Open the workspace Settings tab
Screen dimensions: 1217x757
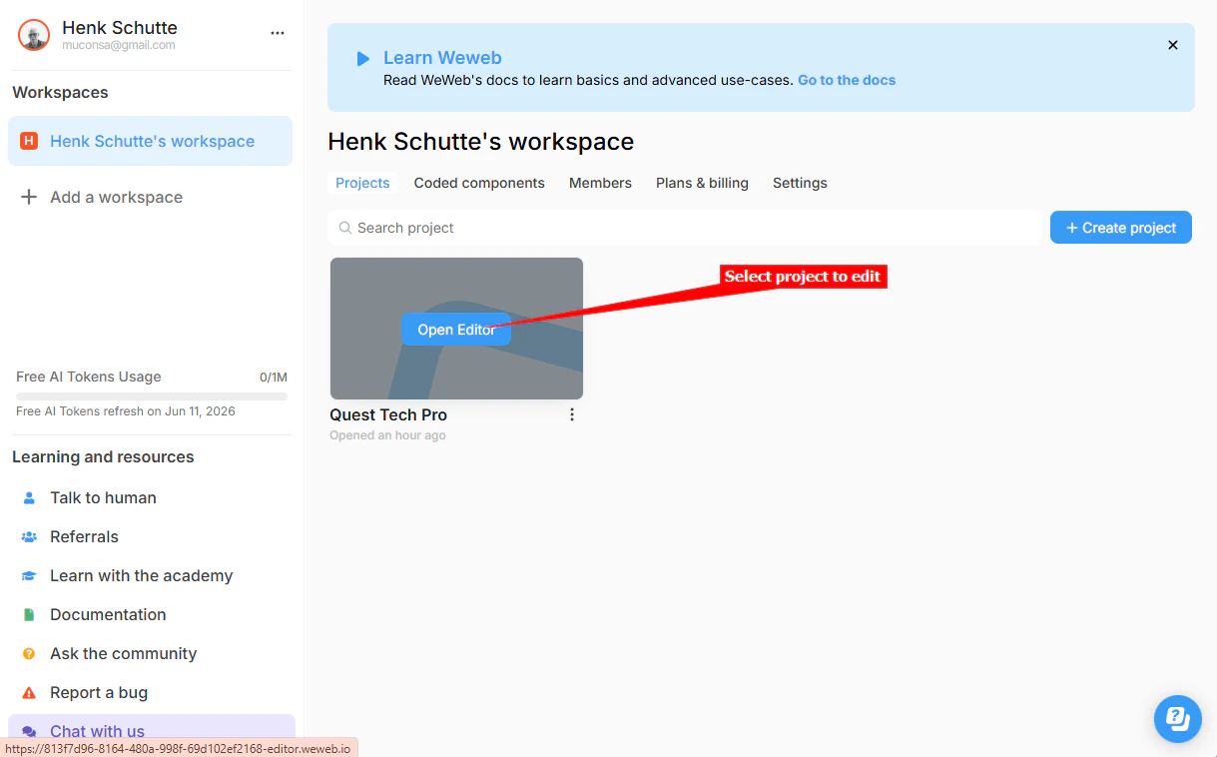point(800,183)
